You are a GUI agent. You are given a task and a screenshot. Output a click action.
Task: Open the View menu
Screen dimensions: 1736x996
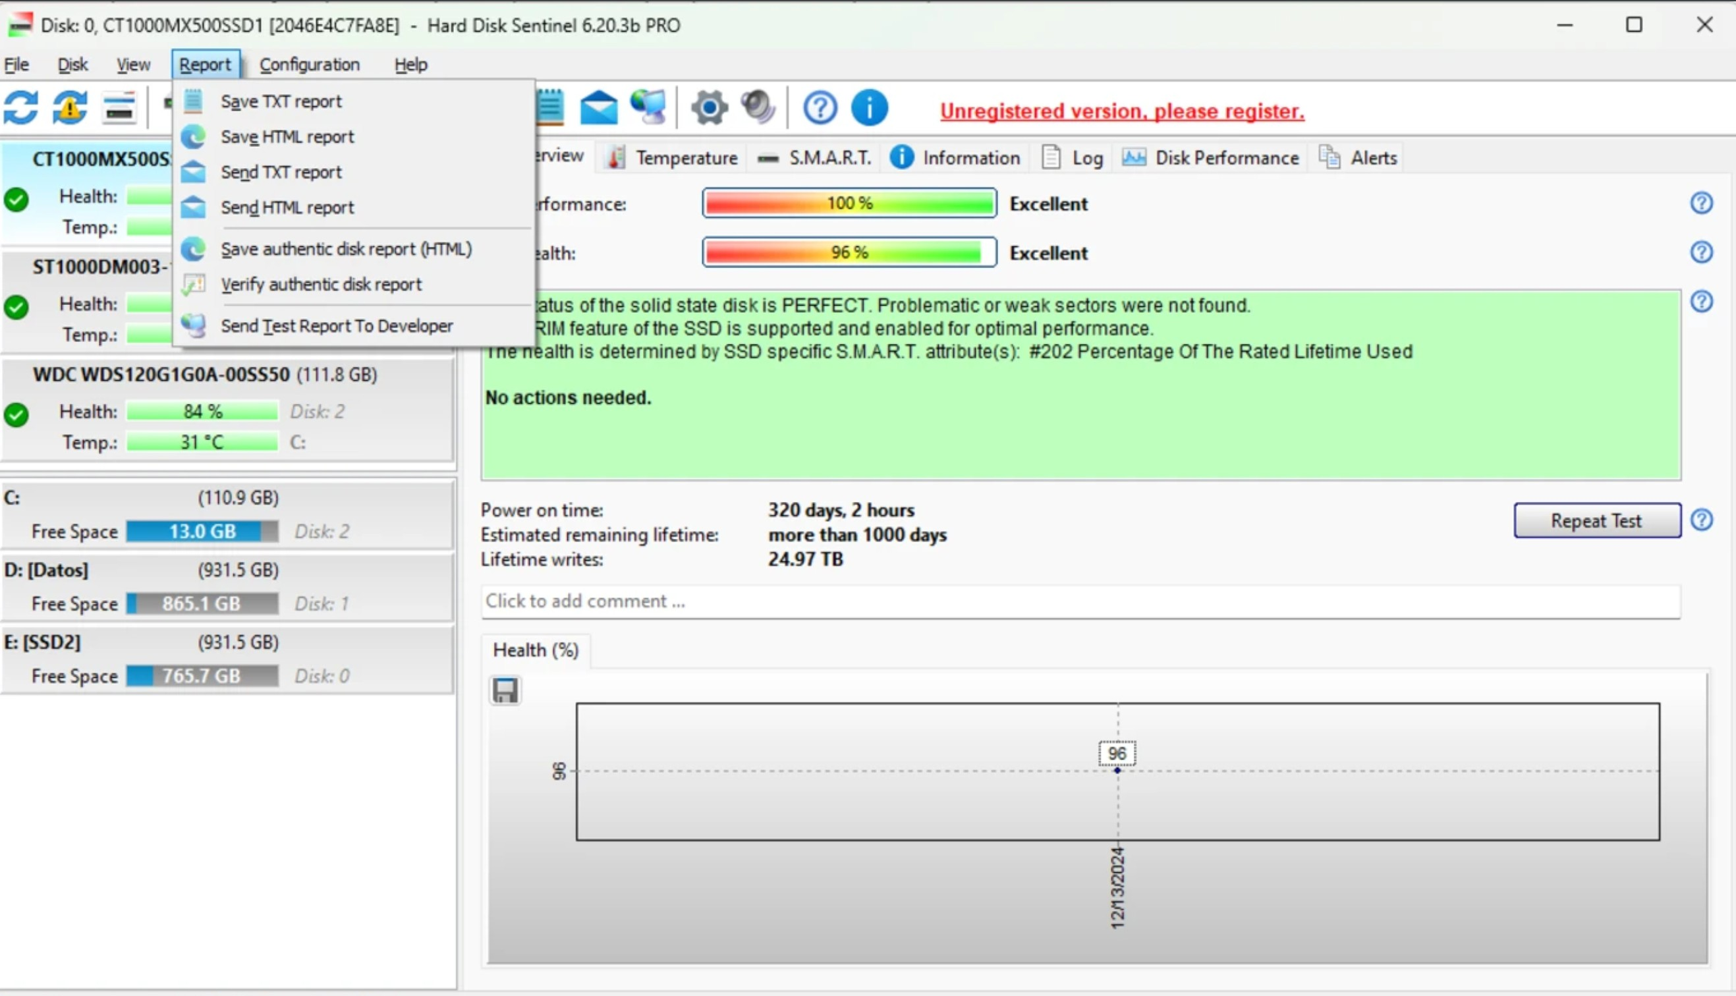click(x=132, y=65)
